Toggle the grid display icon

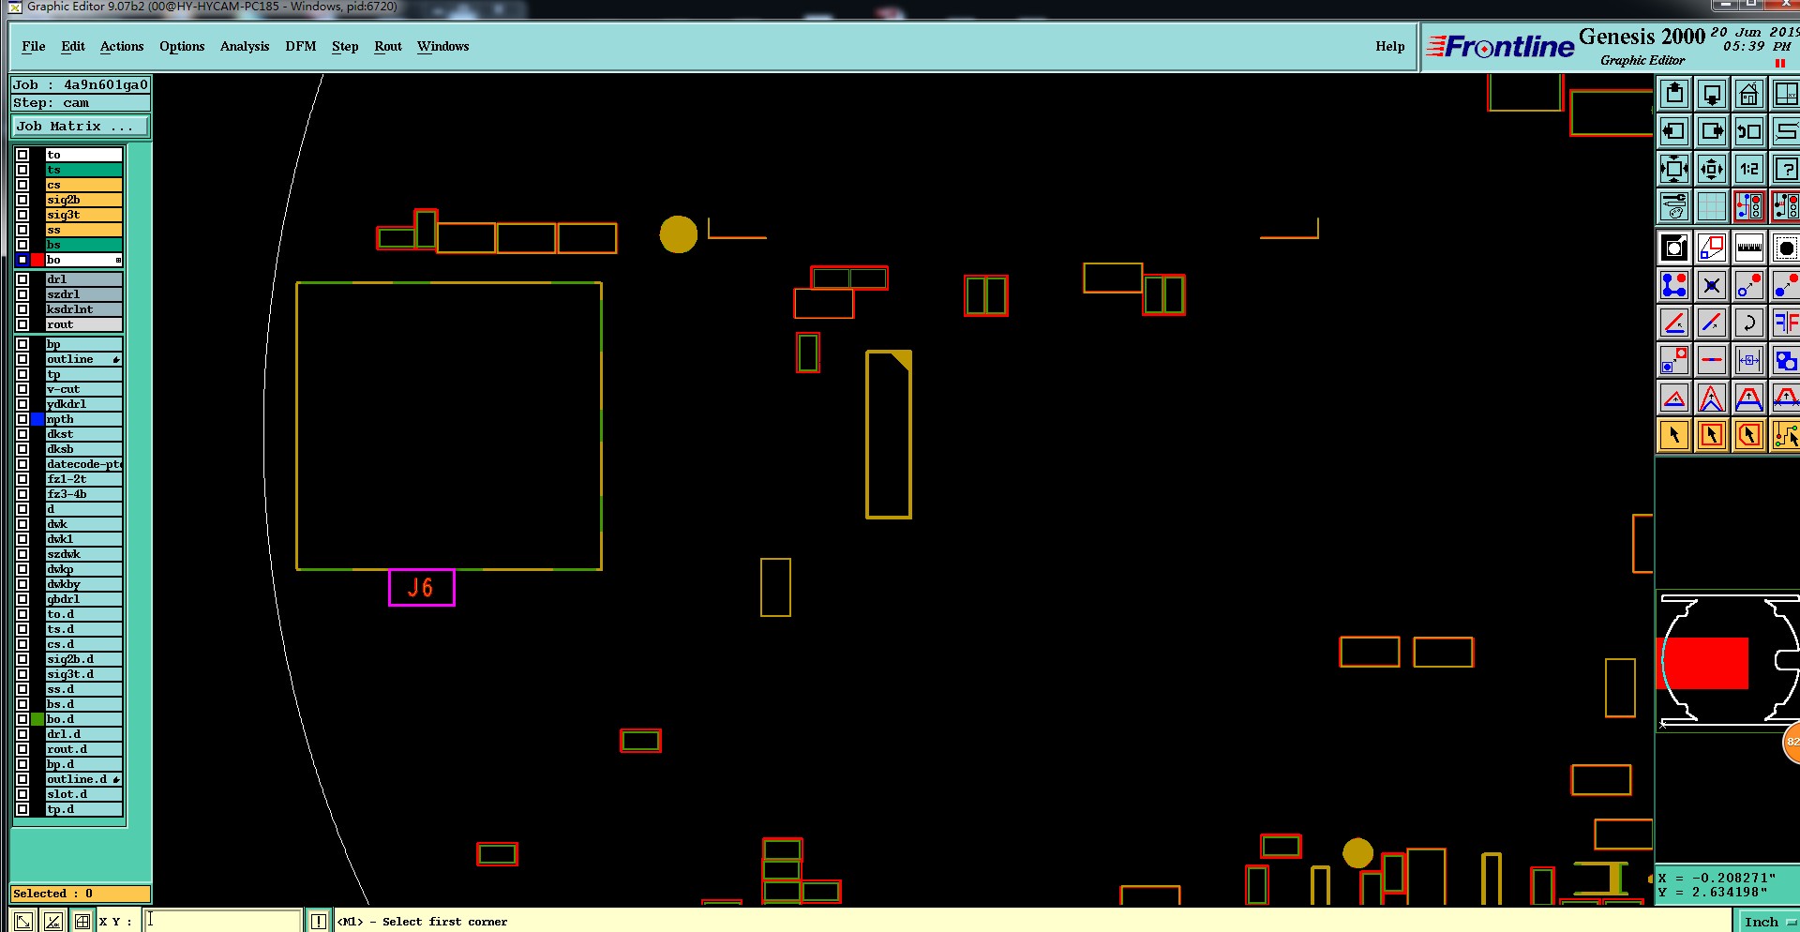tap(1712, 205)
